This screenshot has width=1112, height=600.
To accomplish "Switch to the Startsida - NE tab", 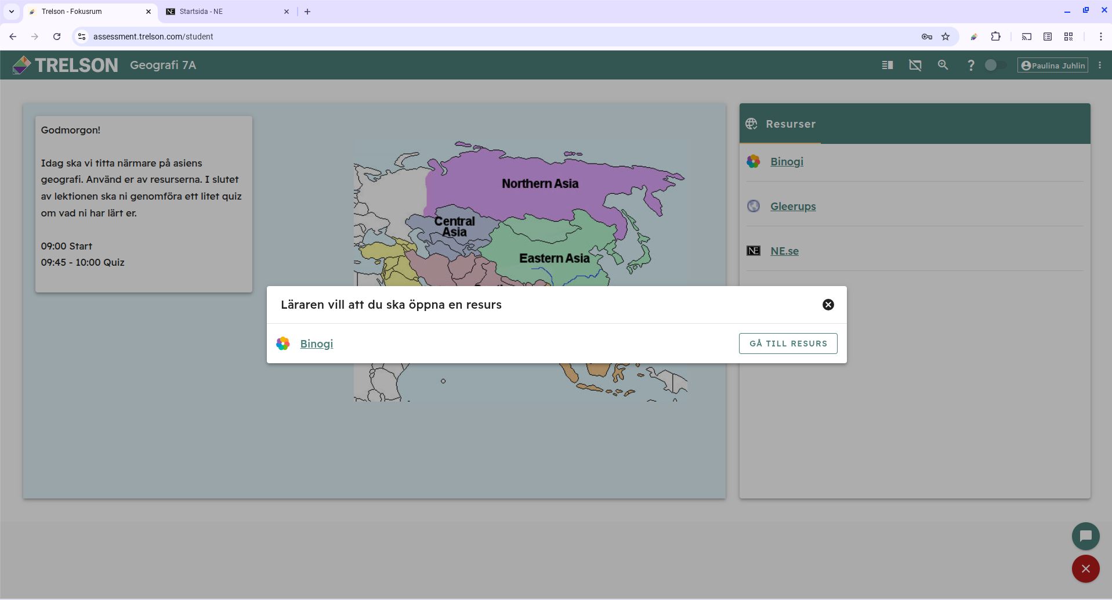I will coord(226,12).
